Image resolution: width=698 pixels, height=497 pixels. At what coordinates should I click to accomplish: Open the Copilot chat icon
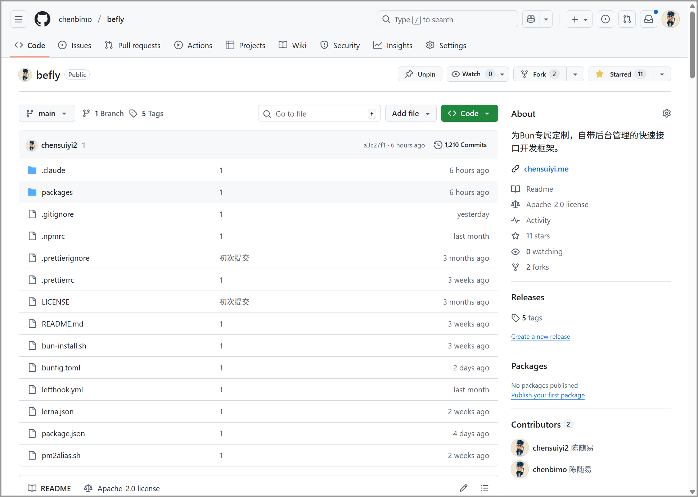(x=531, y=19)
